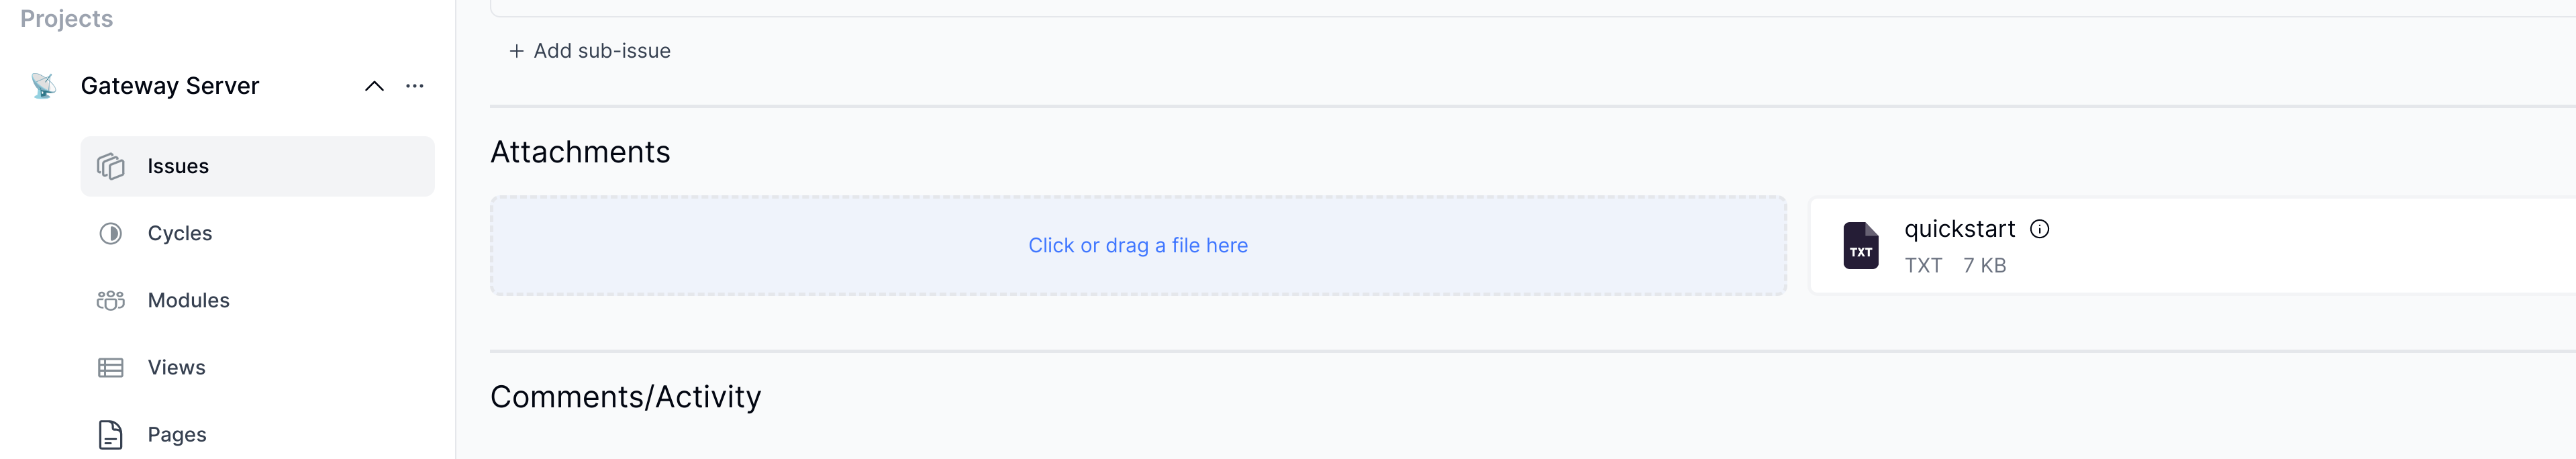The height and width of the screenshot is (459, 2576).
Task: Click the info icon next to quickstart
Action: click(2039, 228)
